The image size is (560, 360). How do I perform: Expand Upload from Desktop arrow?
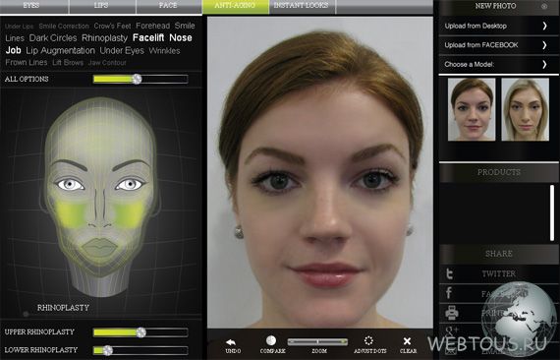(x=544, y=26)
